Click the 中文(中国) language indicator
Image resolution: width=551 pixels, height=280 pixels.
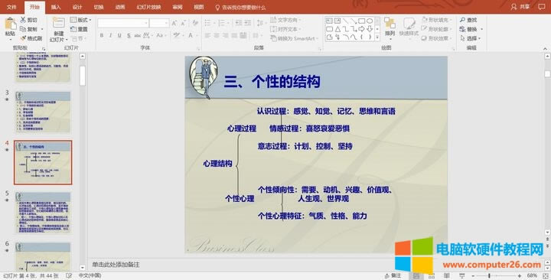coord(90,275)
